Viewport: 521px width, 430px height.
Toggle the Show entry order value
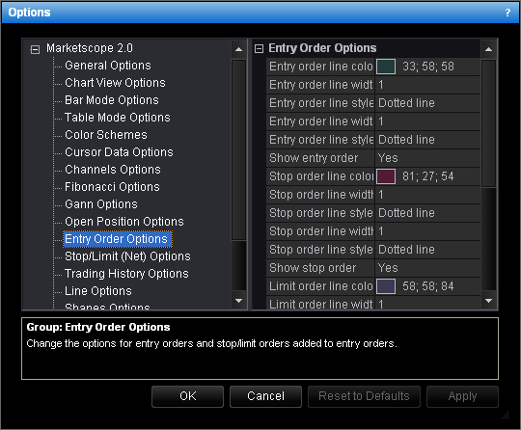click(x=427, y=158)
